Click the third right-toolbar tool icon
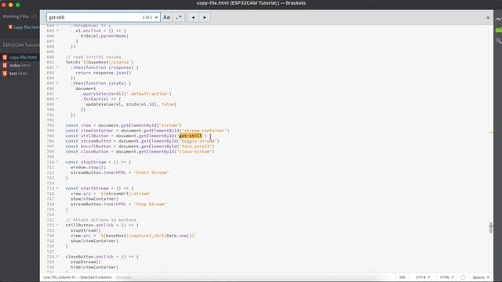Viewport: 502px width, 282px height. [499, 41]
